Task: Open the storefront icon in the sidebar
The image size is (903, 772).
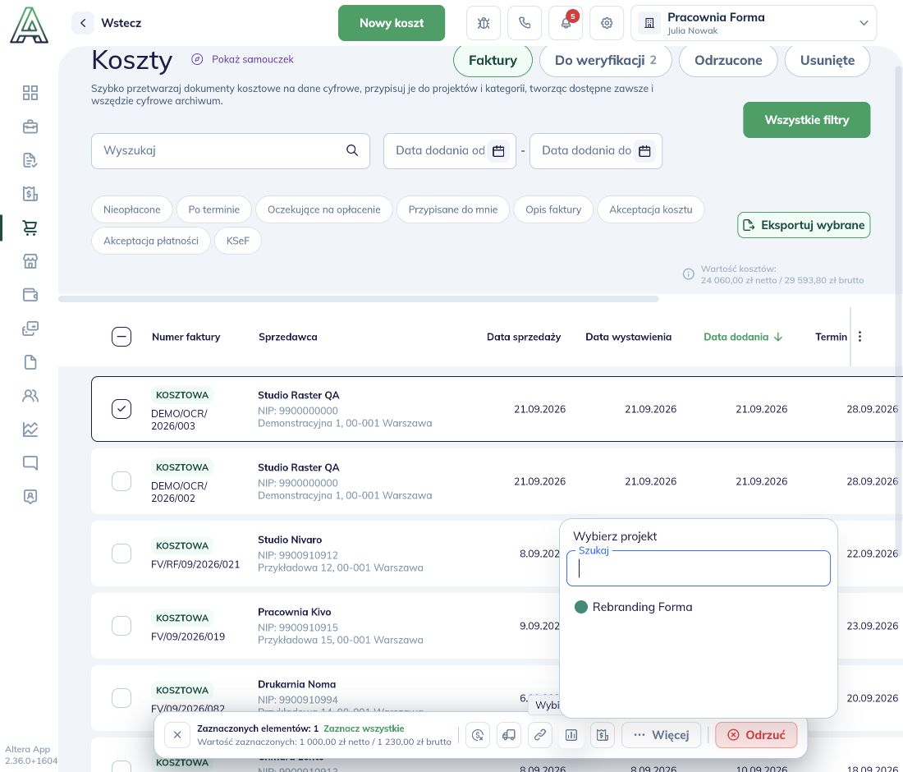Action: click(x=30, y=261)
